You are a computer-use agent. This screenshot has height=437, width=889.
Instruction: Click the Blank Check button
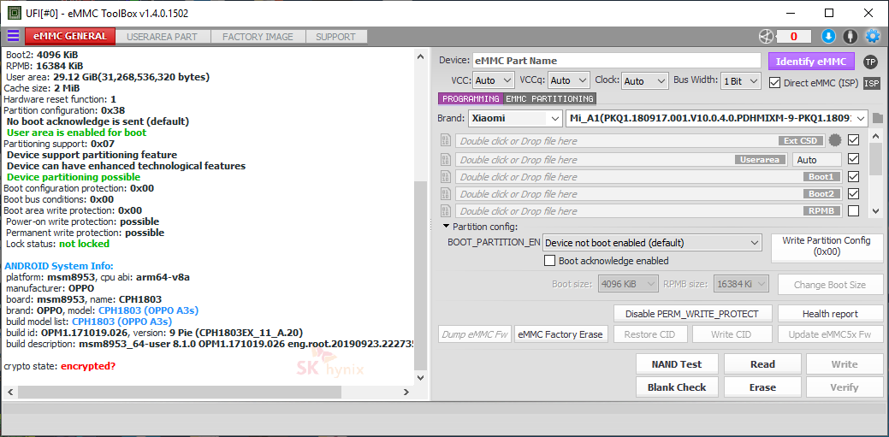[677, 387]
